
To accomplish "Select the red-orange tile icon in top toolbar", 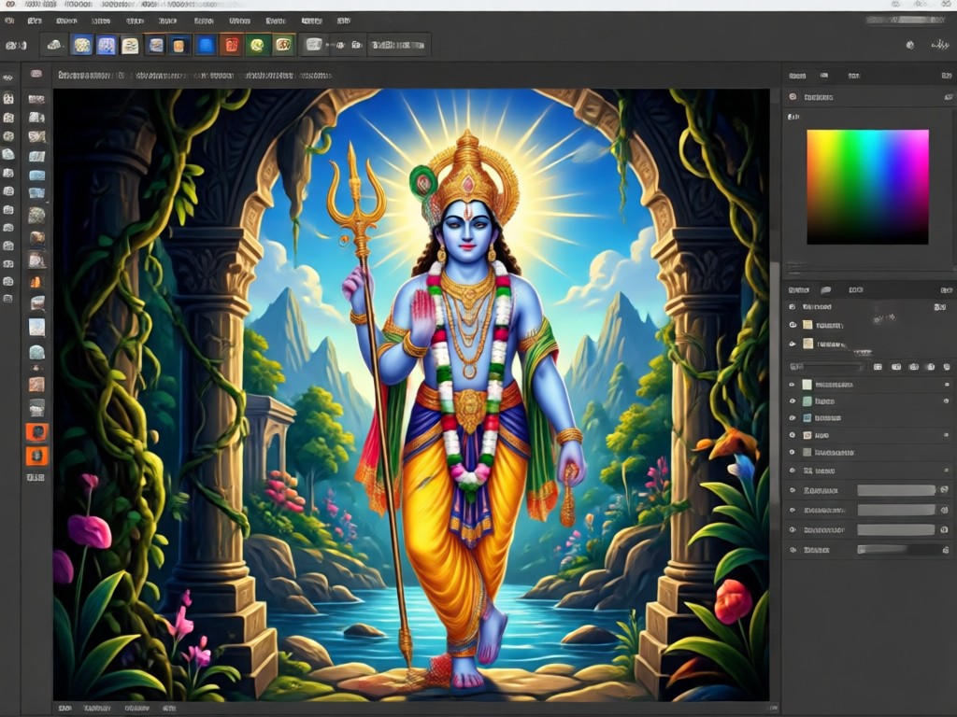I will pyautogui.click(x=232, y=45).
